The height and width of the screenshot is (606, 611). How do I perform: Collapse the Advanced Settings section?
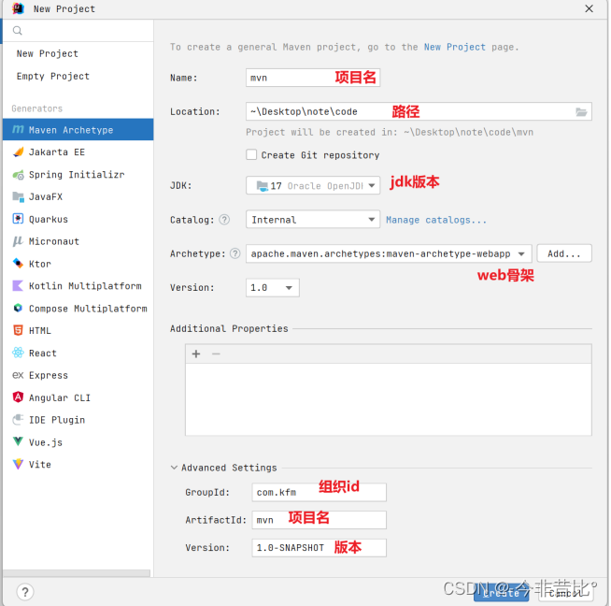pyautogui.click(x=174, y=468)
